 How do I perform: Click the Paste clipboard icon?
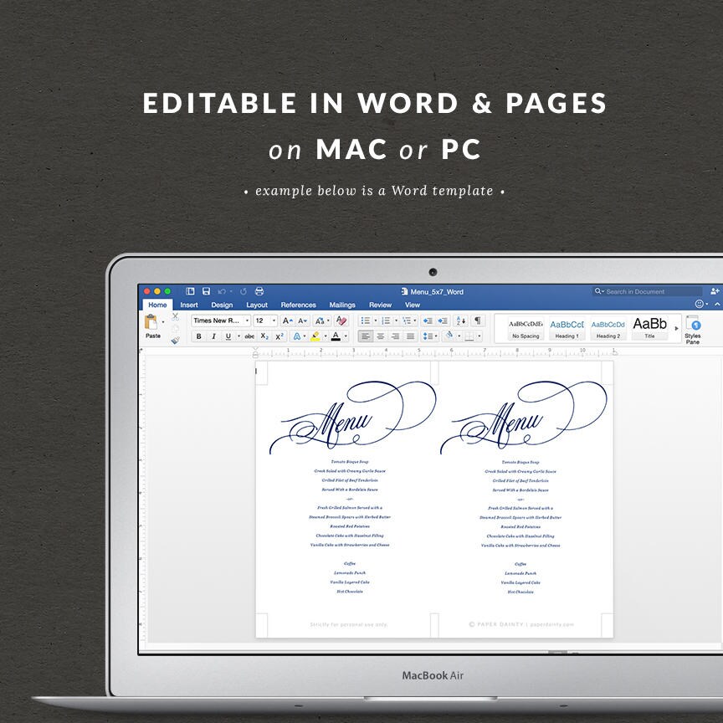[151, 321]
